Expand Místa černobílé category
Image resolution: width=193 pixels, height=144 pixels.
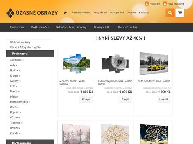pyautogui.click(x=20, y=102)
